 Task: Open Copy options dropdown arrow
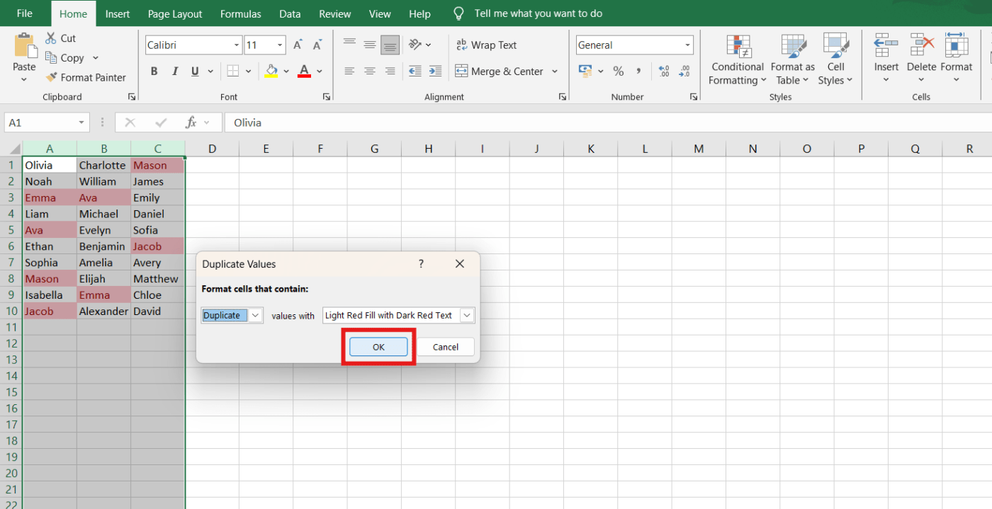tap(96, 58)
